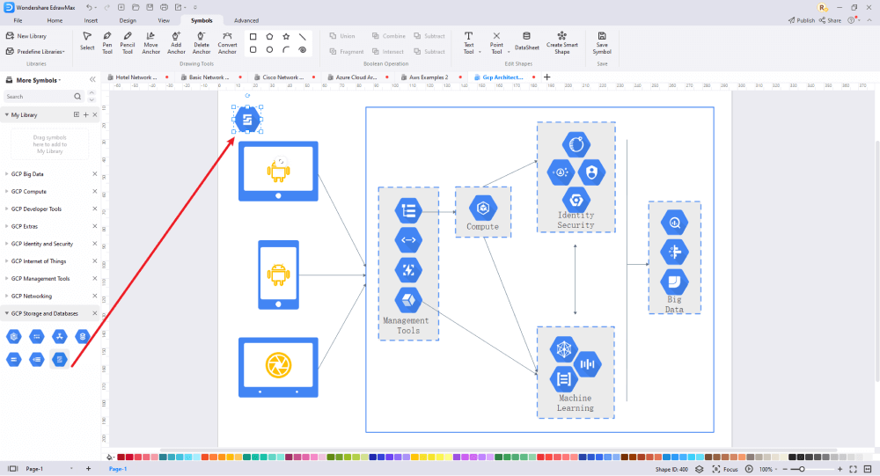Open the More Symbols dropdown

coord(38,80)
